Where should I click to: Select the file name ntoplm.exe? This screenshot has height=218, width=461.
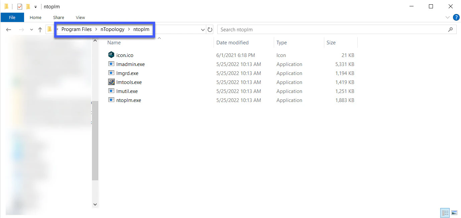(x=129, y=100)
